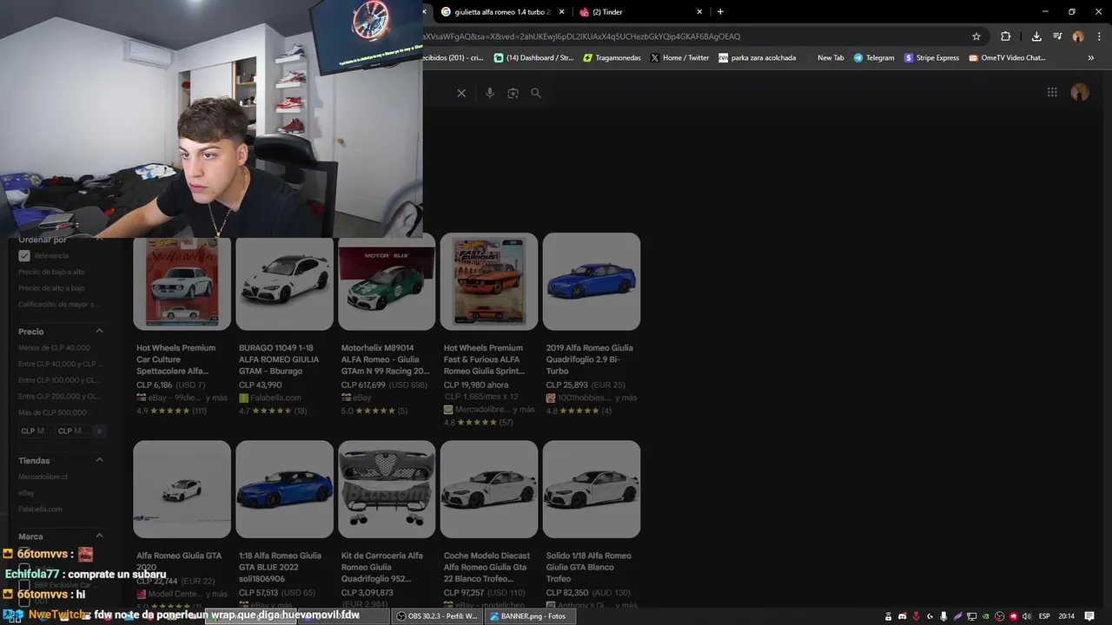Filter by Entre CLP 100,000 y CL
Viewport: 1112px width, 625px height.
[x=59, y=380]
